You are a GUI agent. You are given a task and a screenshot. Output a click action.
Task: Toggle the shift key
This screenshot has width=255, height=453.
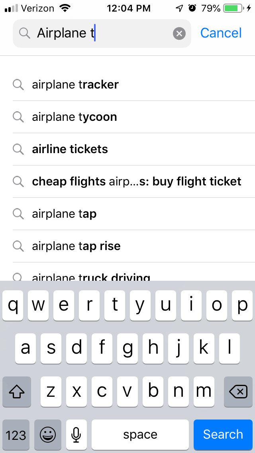pyautogui.click(x=17, y=392)
